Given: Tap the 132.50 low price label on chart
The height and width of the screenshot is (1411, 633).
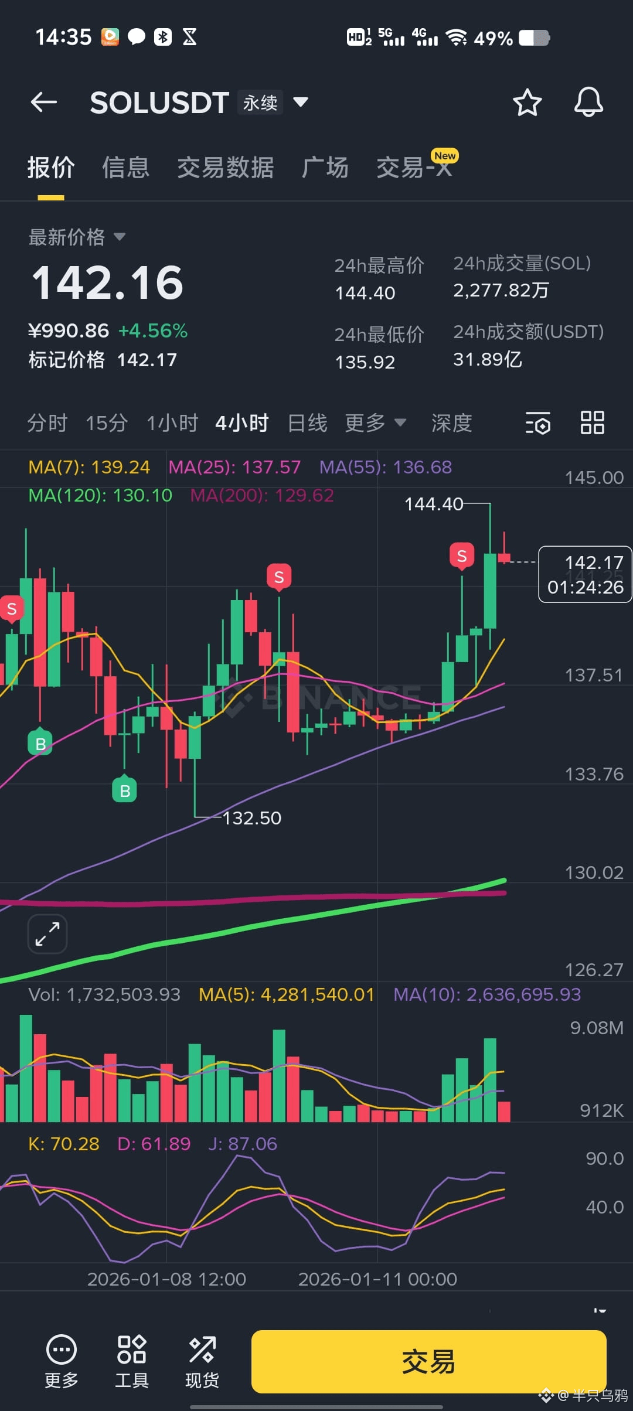Looking at the screenshot, I should (252, 818).
